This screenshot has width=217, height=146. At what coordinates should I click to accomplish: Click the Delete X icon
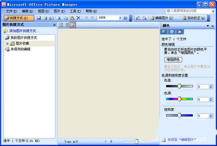point(78,18)
